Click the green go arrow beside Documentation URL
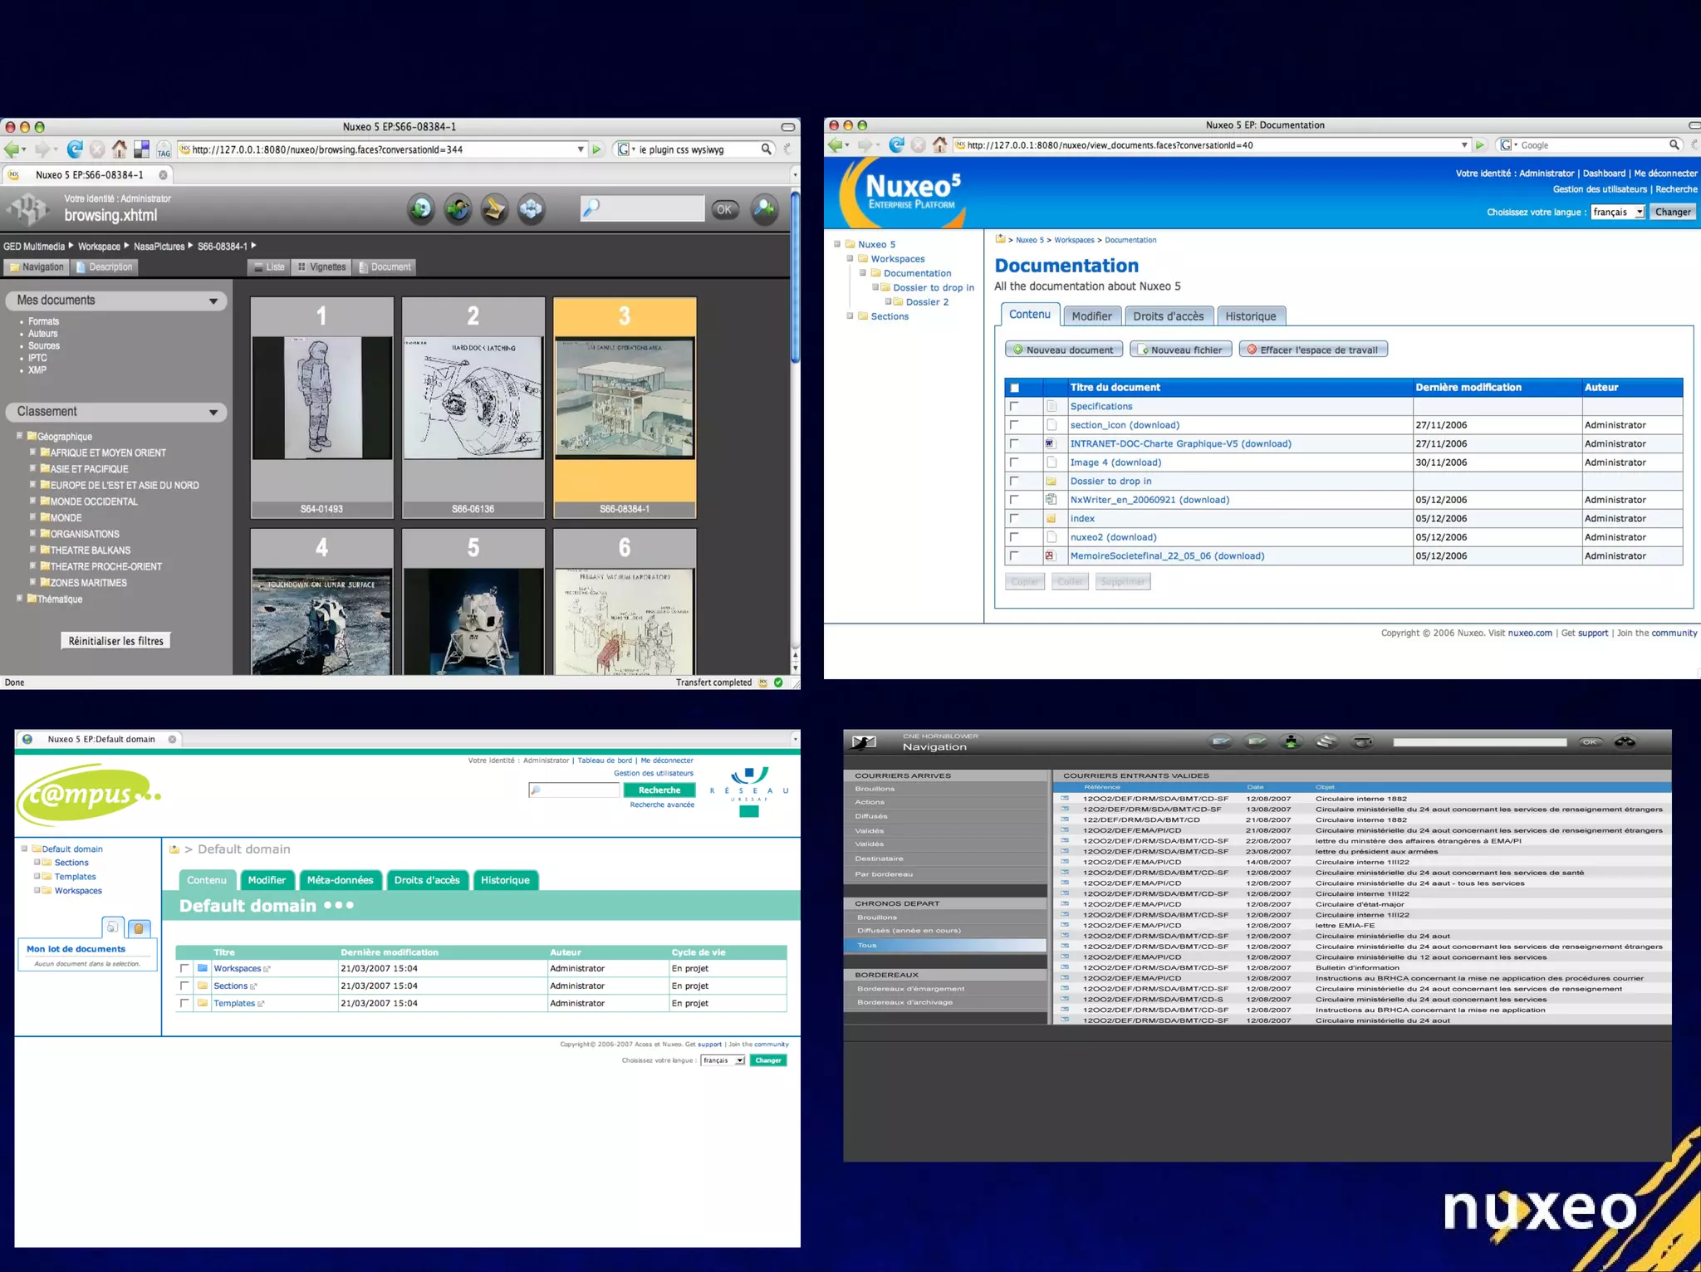This screenshot has height=1272, width=1701. coord(1480,145)
